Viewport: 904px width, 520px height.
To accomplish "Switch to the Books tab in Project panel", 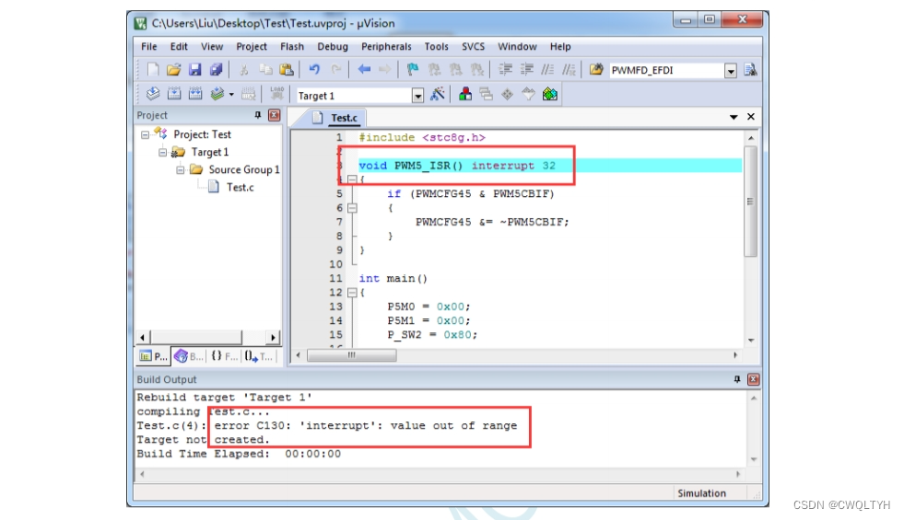I will click(189, 356).
